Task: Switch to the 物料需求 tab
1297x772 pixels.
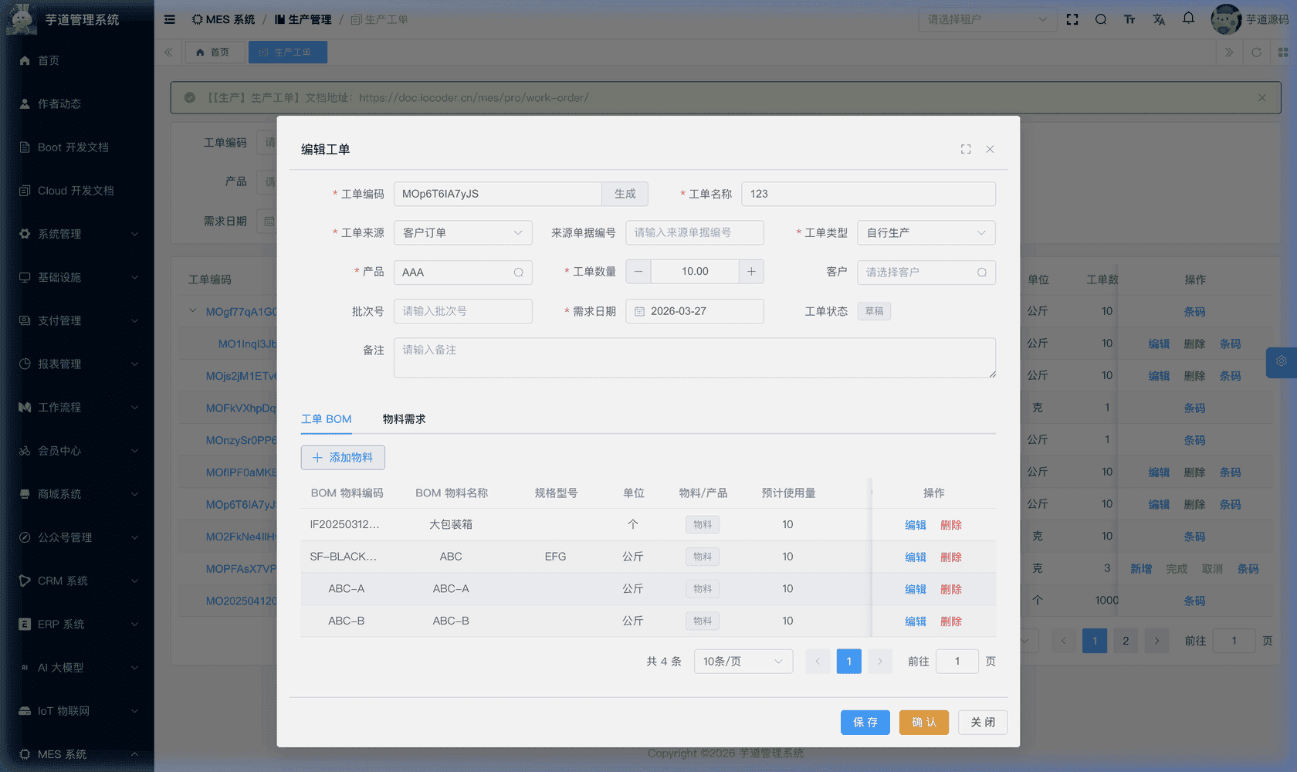Action: [403, 419]
